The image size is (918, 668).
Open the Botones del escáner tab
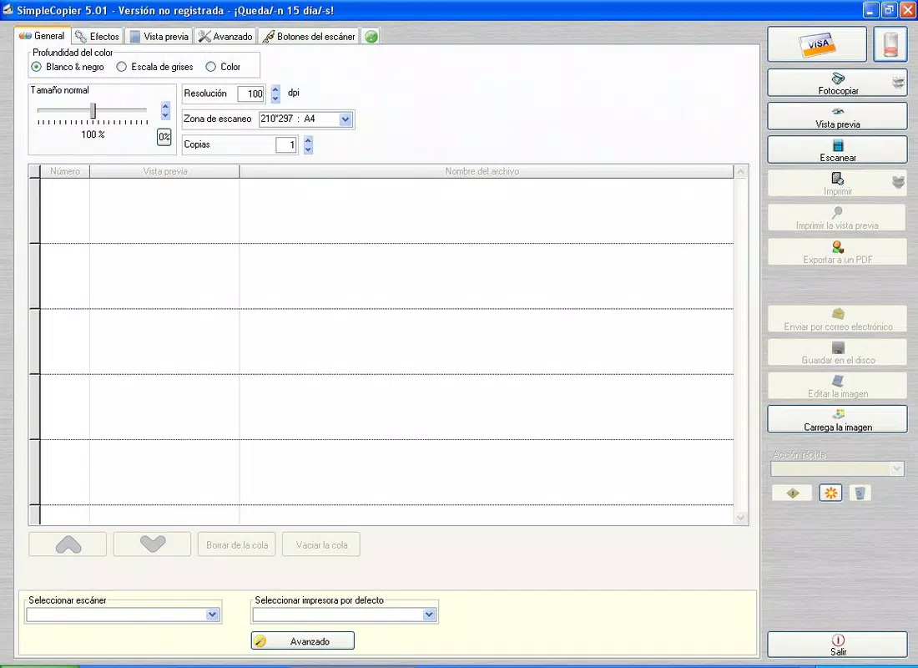coord(309,37)
